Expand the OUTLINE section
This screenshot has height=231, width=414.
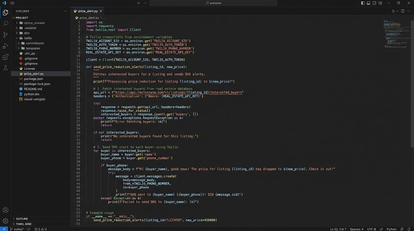22,219
